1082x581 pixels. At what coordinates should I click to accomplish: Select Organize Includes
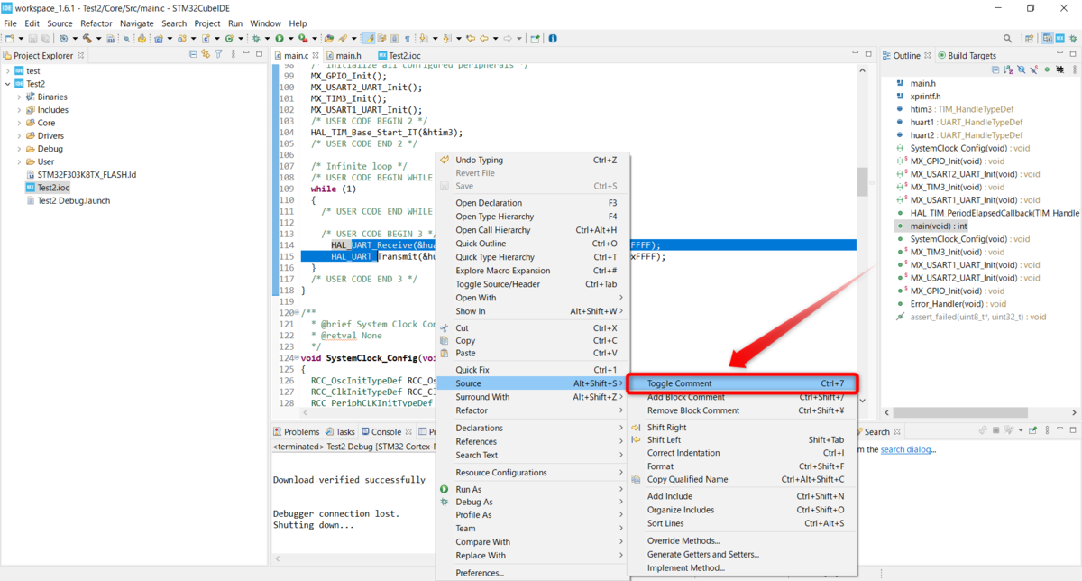click(x=741, y=510)
